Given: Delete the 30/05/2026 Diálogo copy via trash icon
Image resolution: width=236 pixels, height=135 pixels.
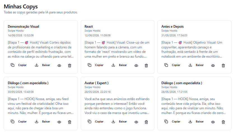Looking at the screenshot, I should [69, 122].
